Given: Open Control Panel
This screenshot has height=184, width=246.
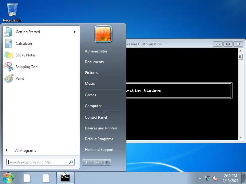Looking at the screenshot, I should click(x=96, y=117).
